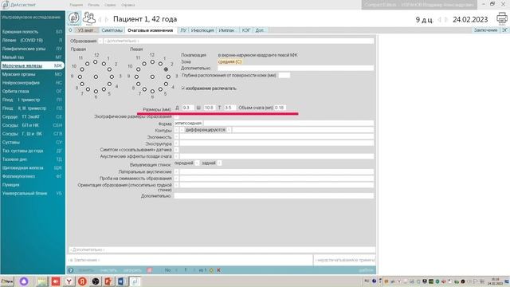The image size is (510, 287).
Task: Click the Т size field showing 3.5
Action: pos(229,108)
